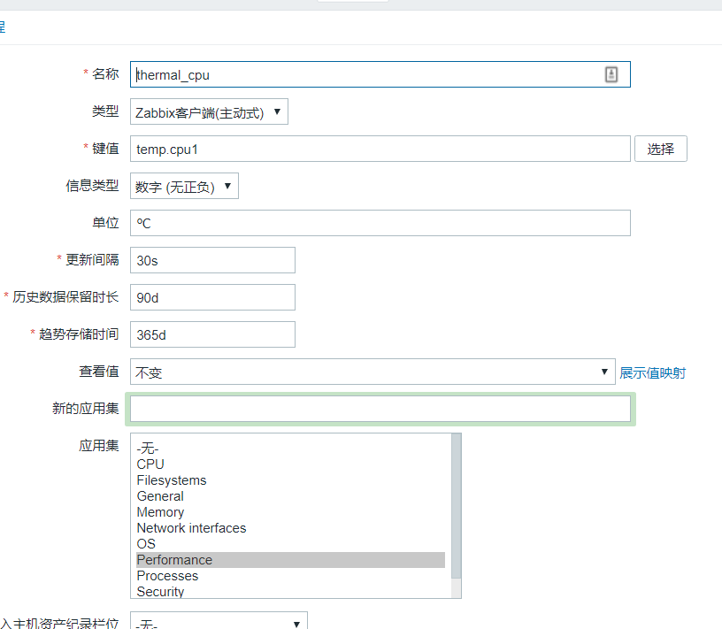Select -无- in the 应用集 list
The image size is (722, 629).
pos(290,448)
